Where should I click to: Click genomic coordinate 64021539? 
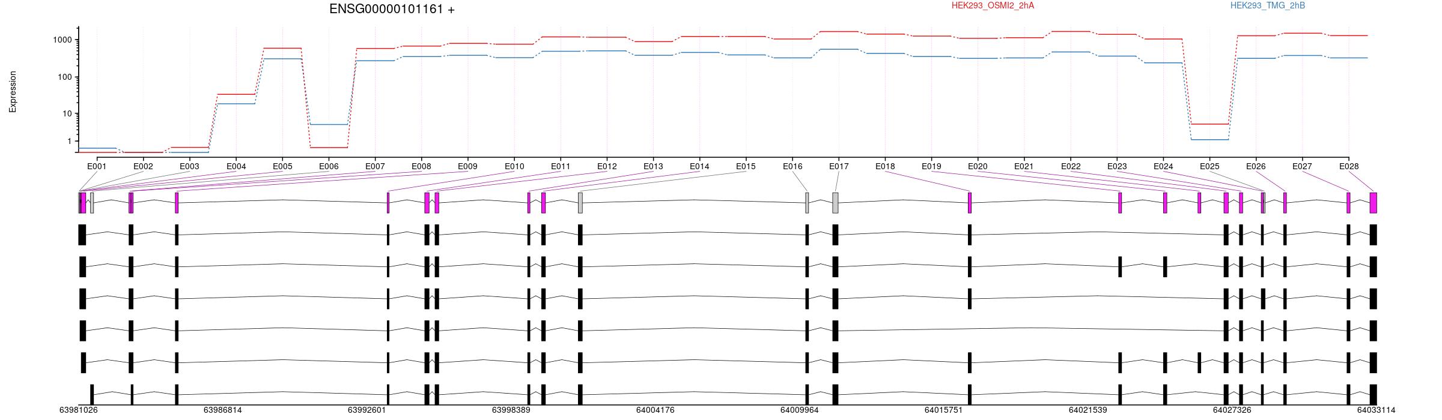coord(1088,410)
